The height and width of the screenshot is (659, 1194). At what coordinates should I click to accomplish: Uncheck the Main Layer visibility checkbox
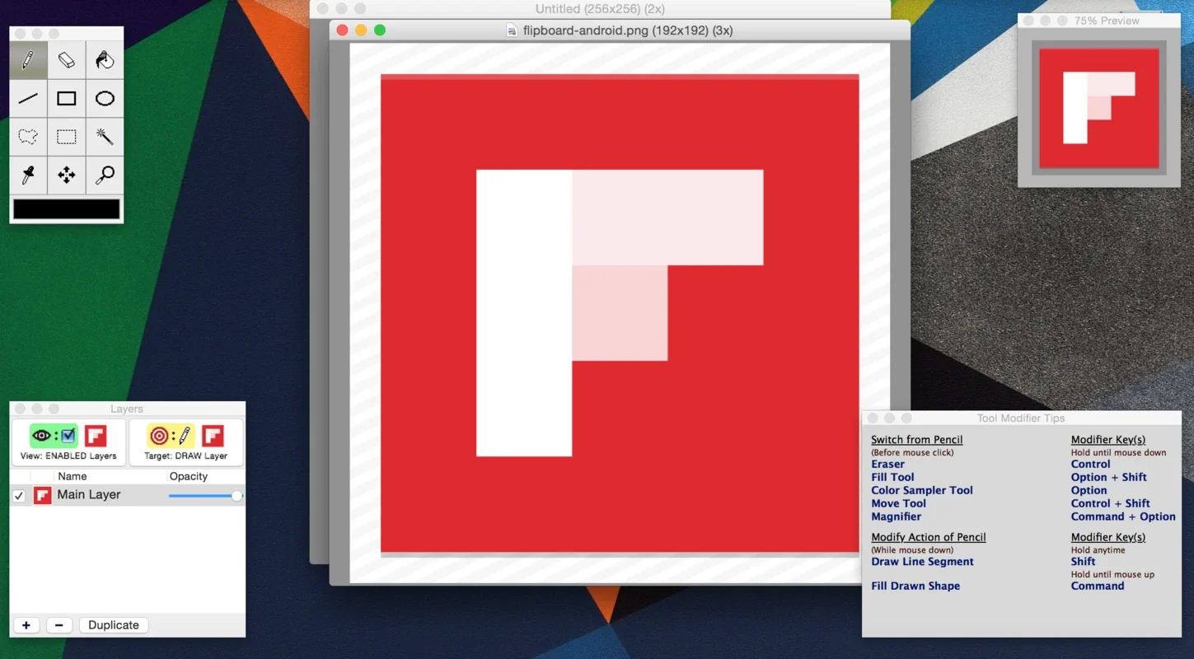pyautogui.click(x=19, y=495)
